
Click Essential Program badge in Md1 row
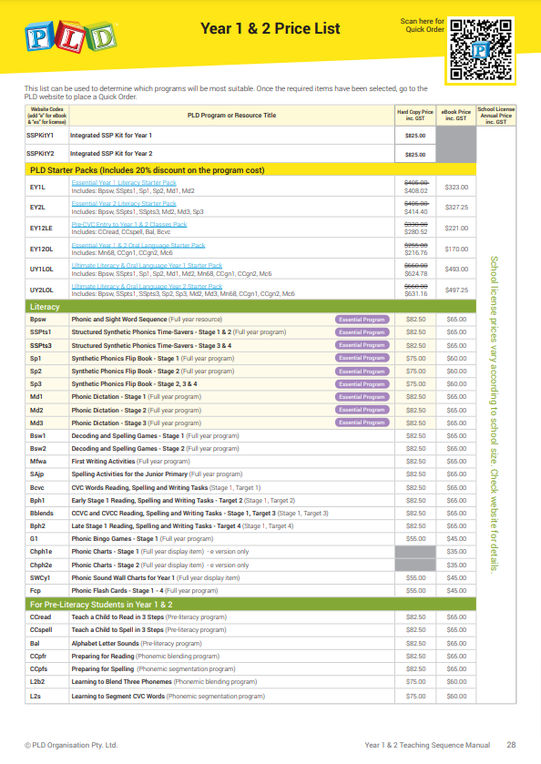362,397
